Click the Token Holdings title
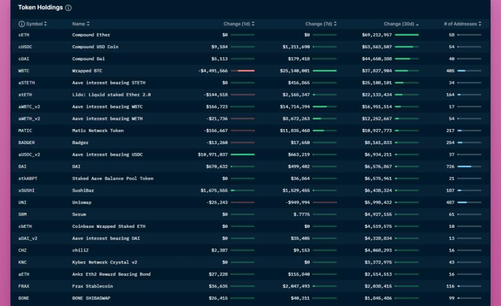Screen dimensions: 501x306 point(40,8)
